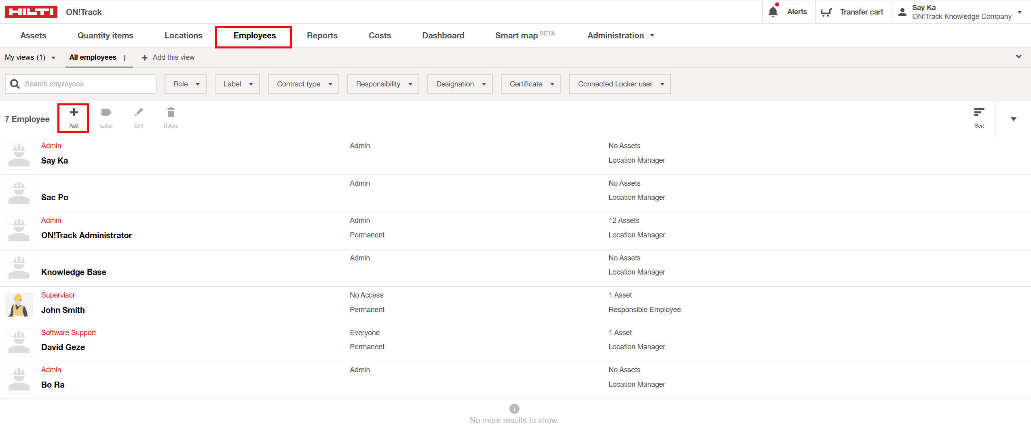Open the Role filter dropdown
Image resolution: width=1031 pixels, height=430 pixels.
185,84
